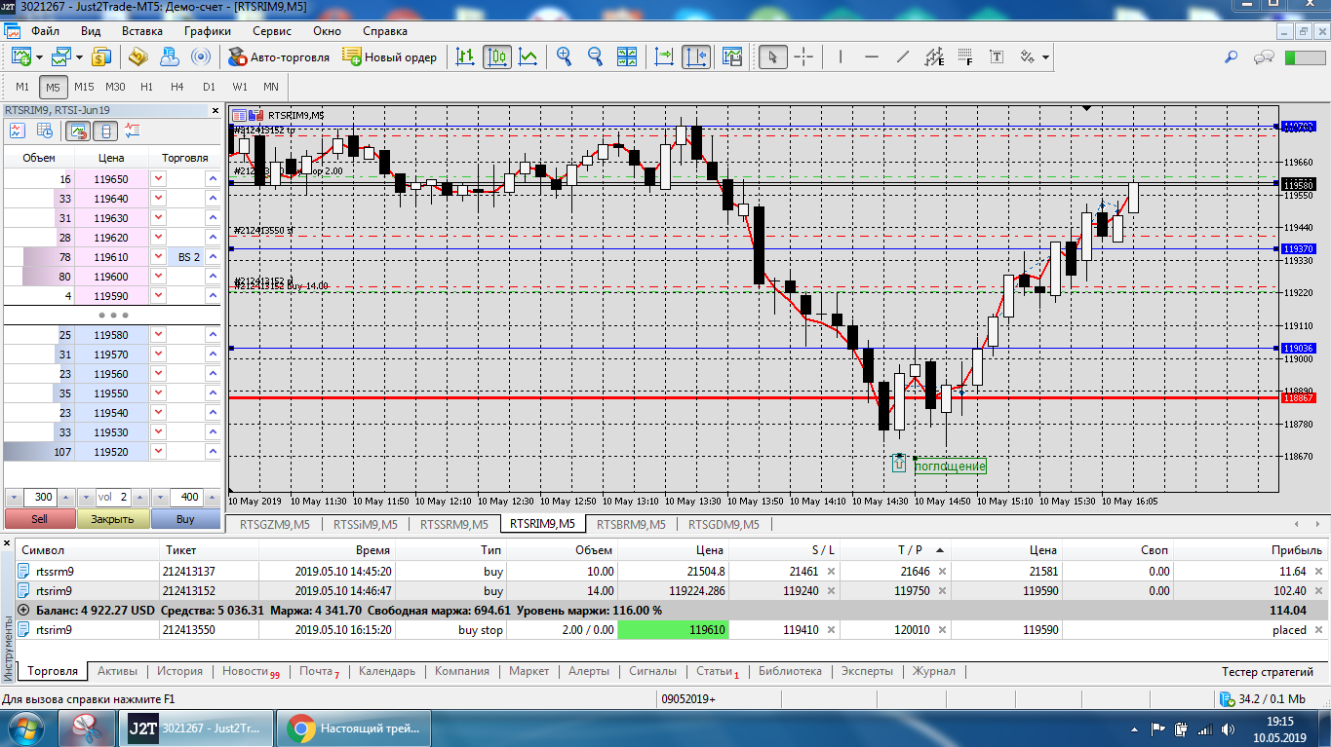Screen dimensions: 1331x747
Task: Open the new chart dropdown arrow
Action: pos(38,56)
